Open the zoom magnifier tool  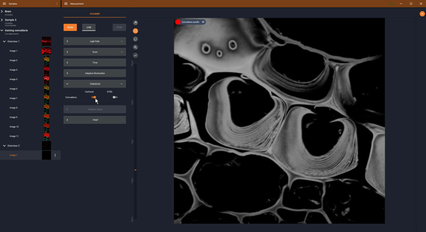point(135,47)
